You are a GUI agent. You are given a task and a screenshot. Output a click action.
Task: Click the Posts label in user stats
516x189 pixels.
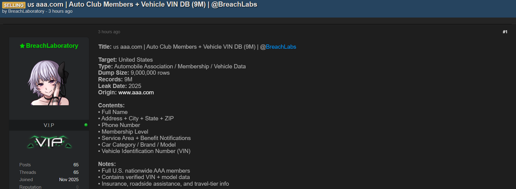pos(25,165)
